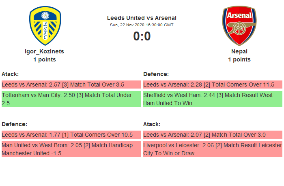284x186 pixels.
Task: Click Igor_Kozinets's 1 points label
Action: pyautogui.click(x=45, y=59)
